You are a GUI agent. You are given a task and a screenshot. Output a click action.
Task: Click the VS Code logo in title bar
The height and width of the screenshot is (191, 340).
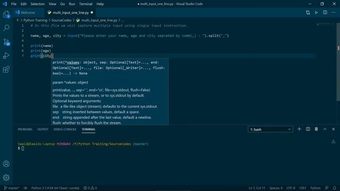[5, 4]
